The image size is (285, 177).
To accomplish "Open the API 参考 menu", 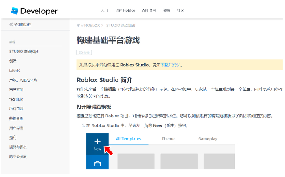I will 149,11.
